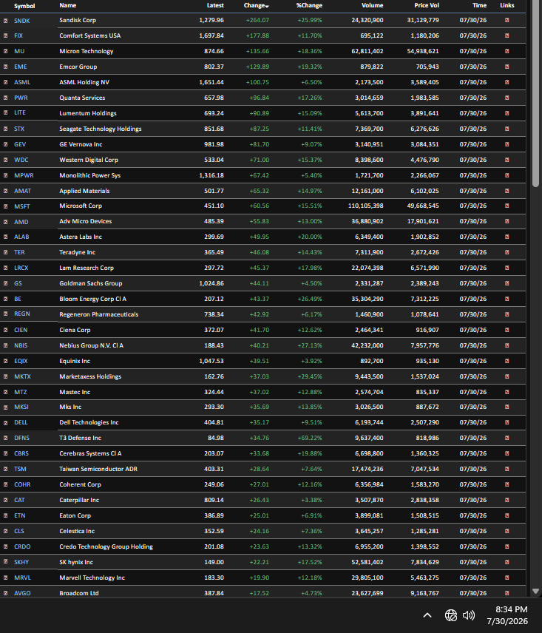Click the expand icon beside NBIS symbol
542x633 pixels.
coord(6,345)
